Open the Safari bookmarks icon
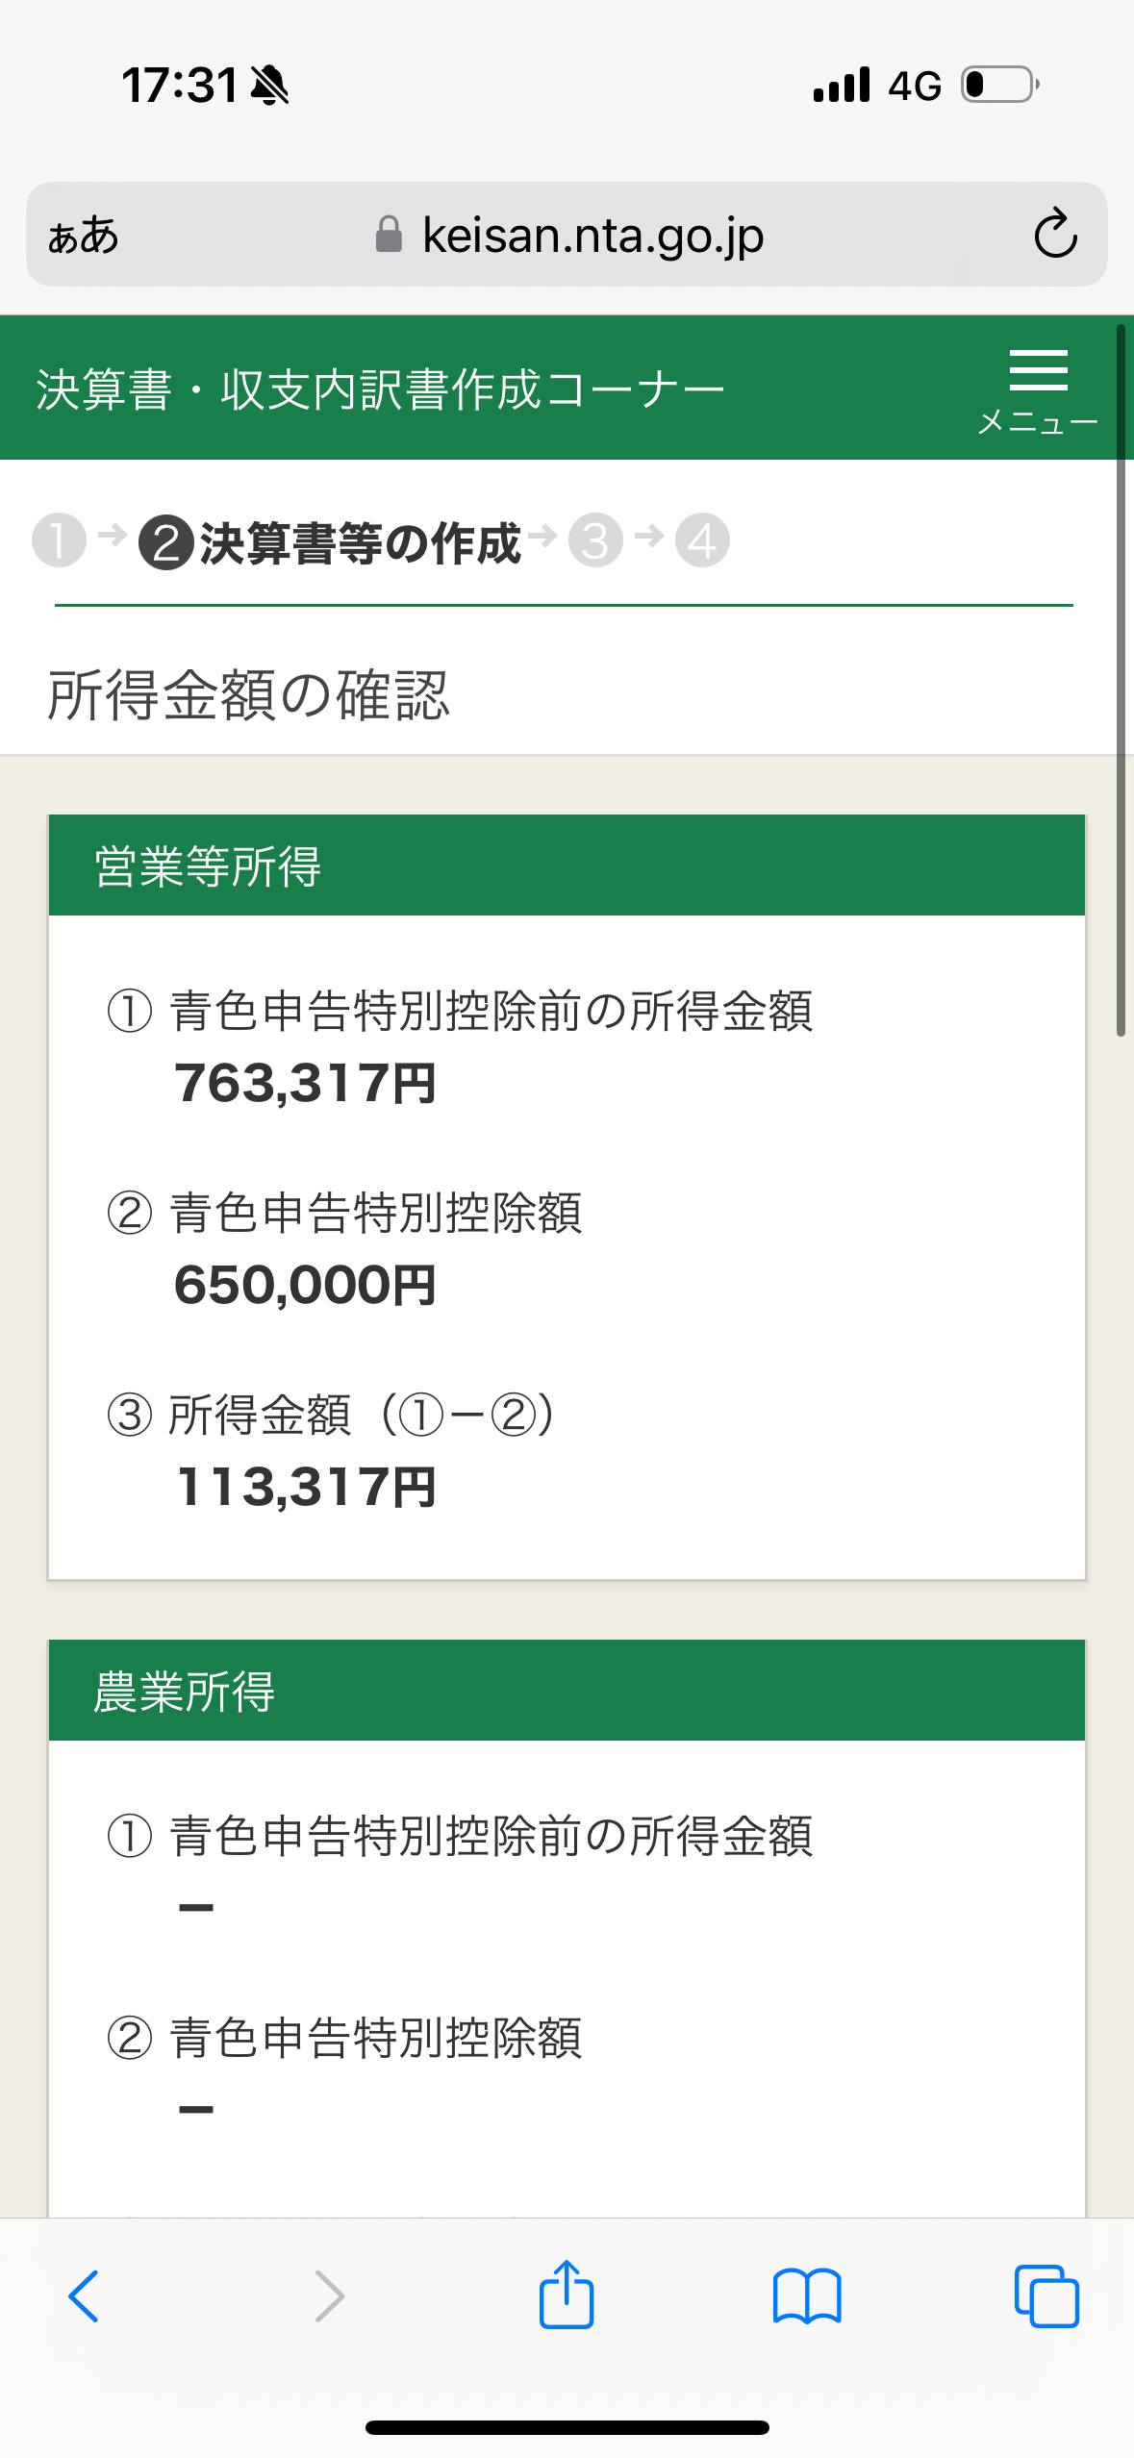This screenshot has height=2458, width=1134. [807, 2296]
